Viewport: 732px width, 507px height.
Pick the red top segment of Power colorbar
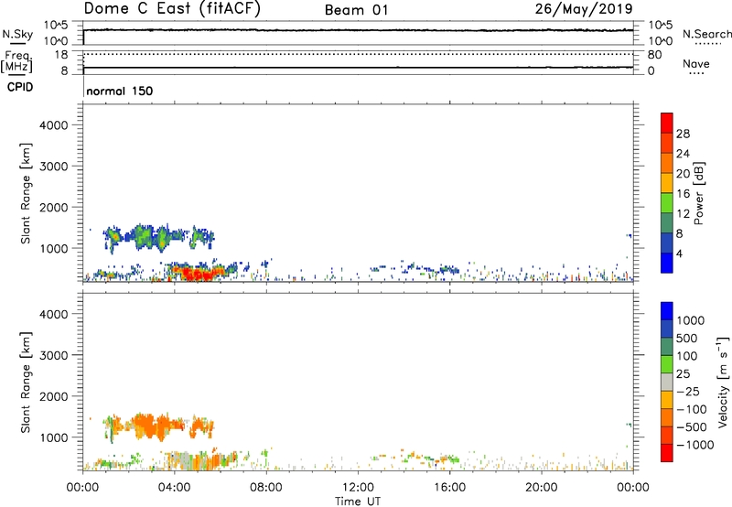coord(667,123)
